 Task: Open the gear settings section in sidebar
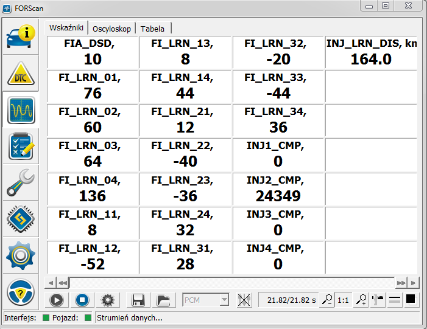[21, 255]
